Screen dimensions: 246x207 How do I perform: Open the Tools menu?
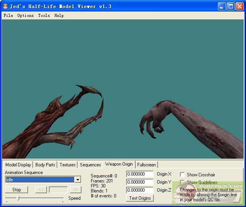44,16
